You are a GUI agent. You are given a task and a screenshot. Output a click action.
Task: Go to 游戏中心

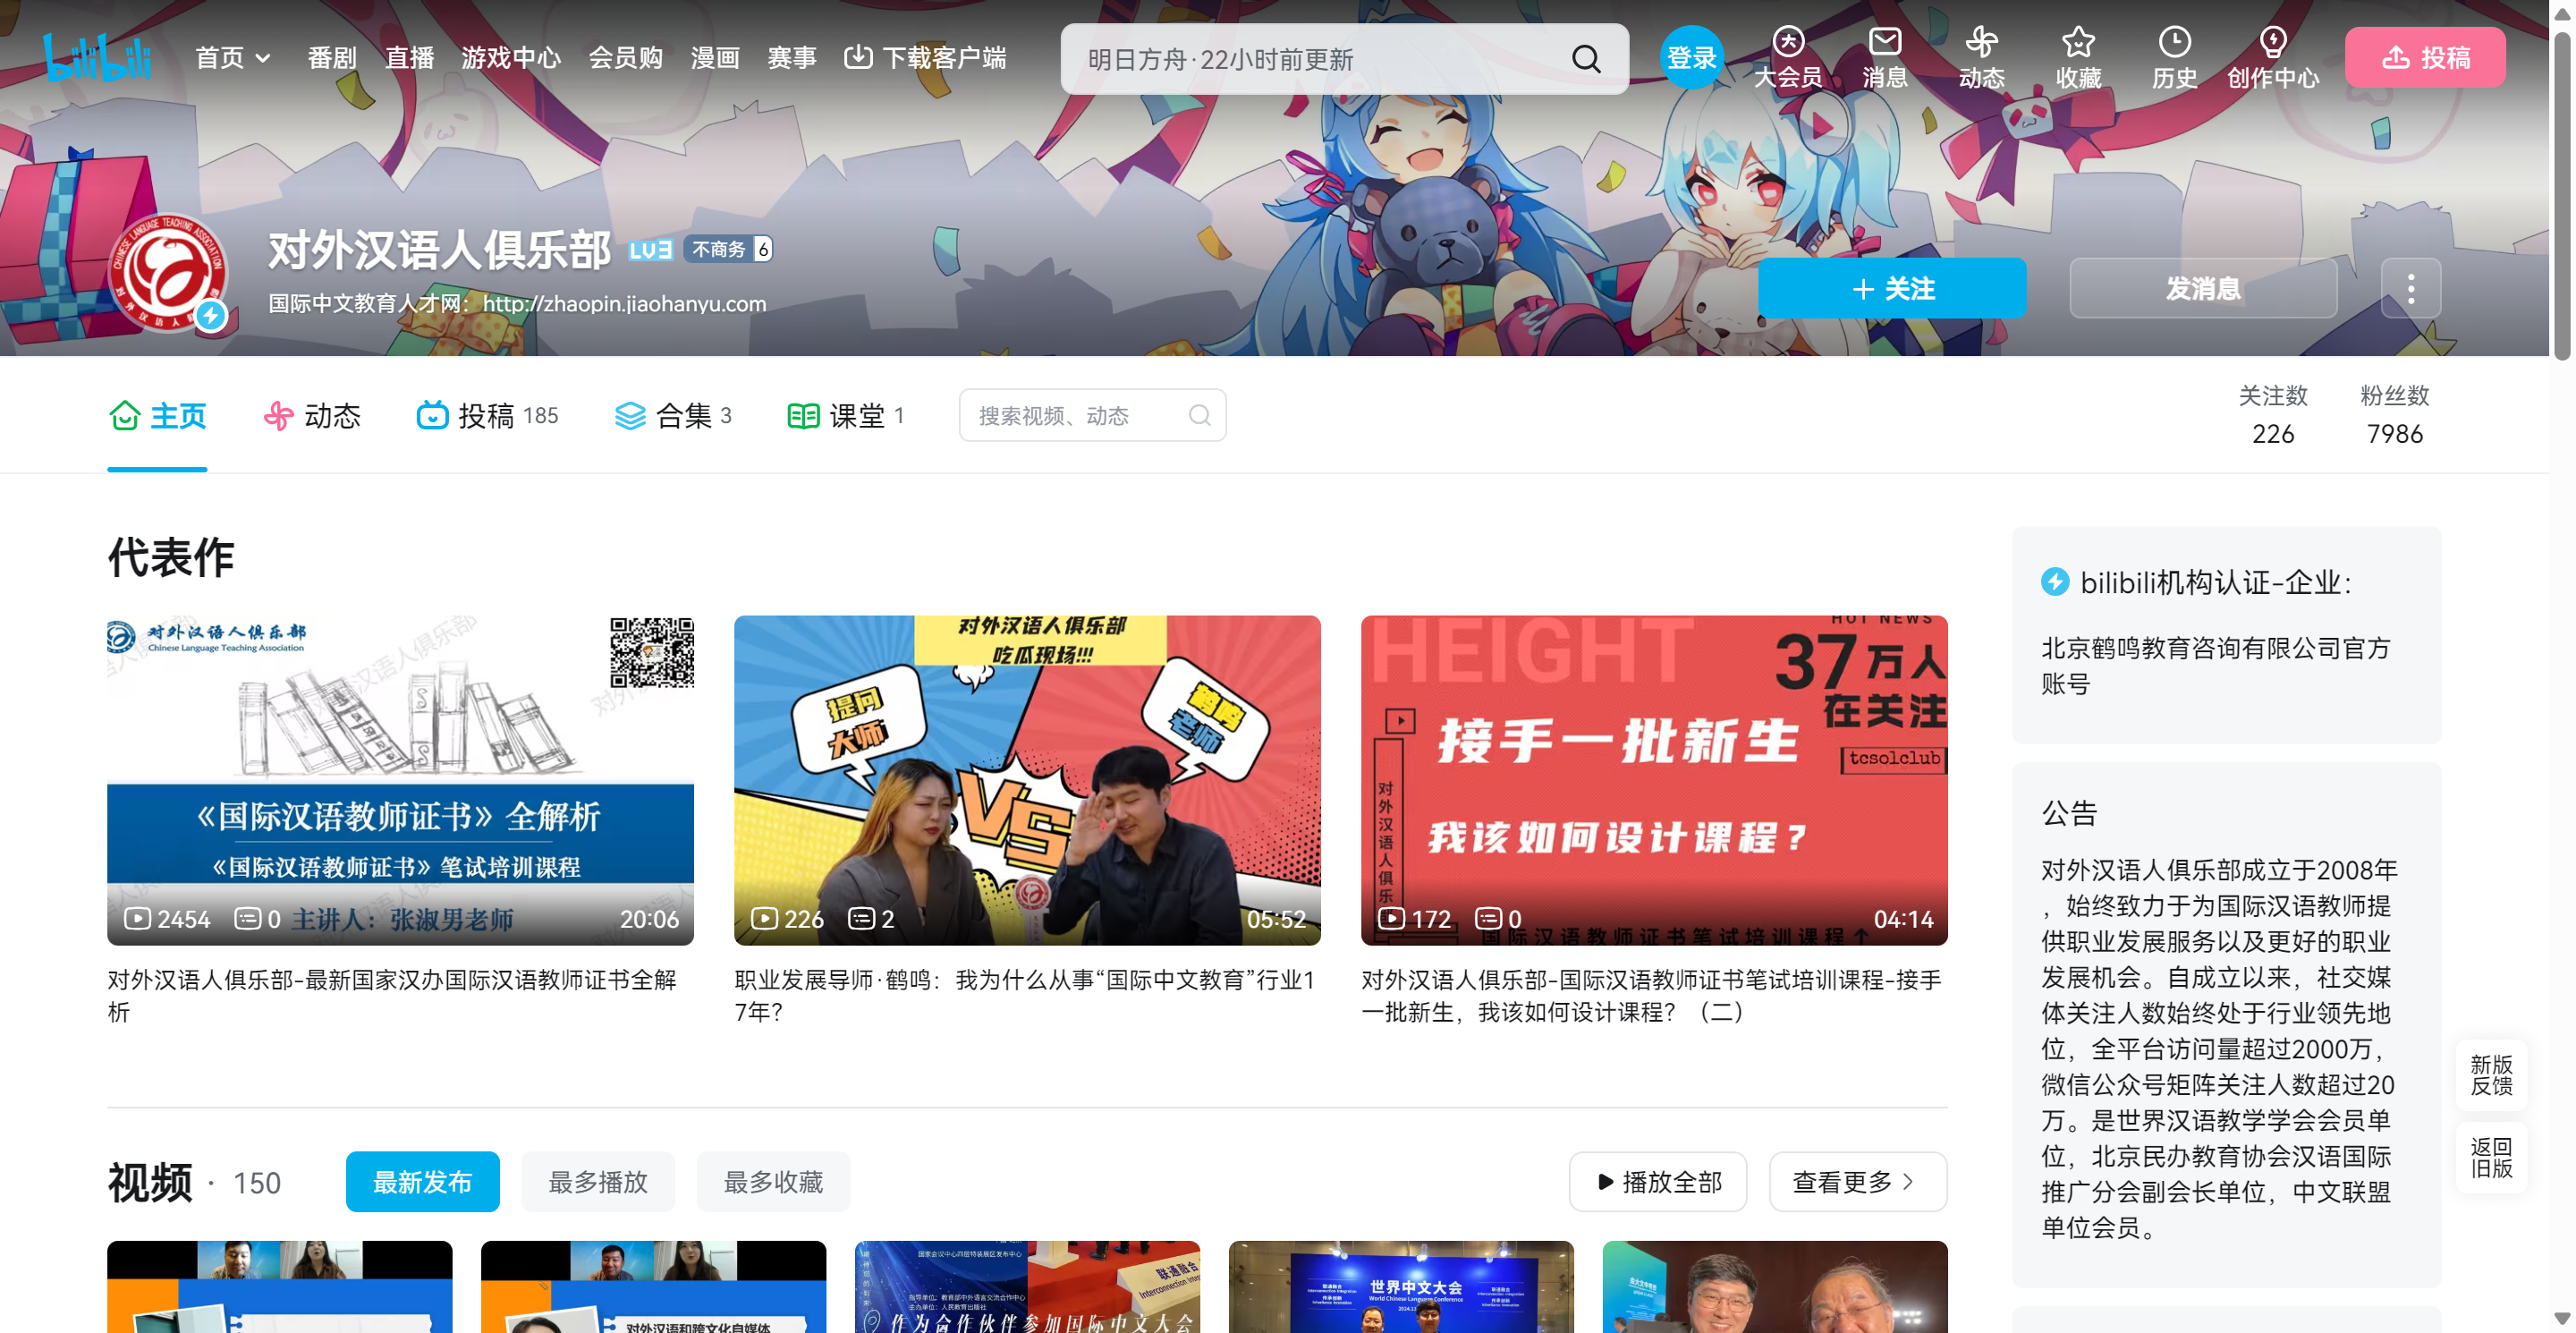[x=511, y=58]
